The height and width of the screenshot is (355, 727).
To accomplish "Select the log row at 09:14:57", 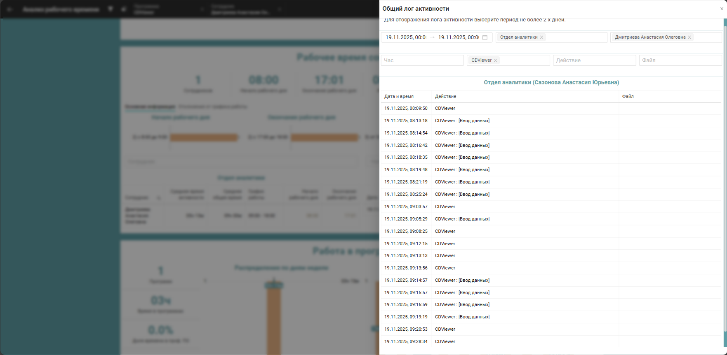I will (551, 281).
